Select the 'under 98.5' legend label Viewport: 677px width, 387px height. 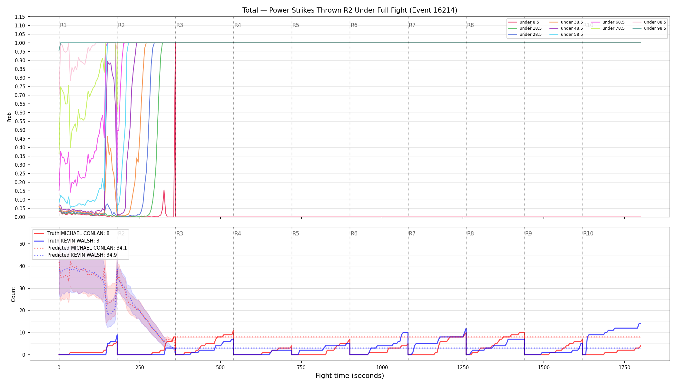coord(655,28)
